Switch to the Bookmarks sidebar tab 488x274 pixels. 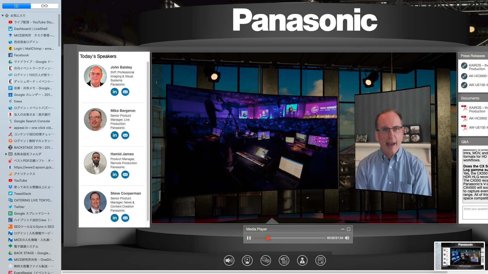click(x=17, y=6)
